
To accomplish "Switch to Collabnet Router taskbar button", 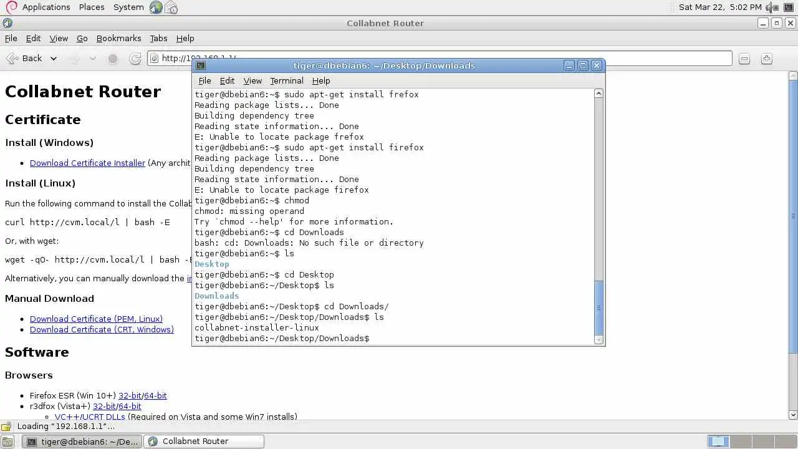I will [x=204, y=442].
